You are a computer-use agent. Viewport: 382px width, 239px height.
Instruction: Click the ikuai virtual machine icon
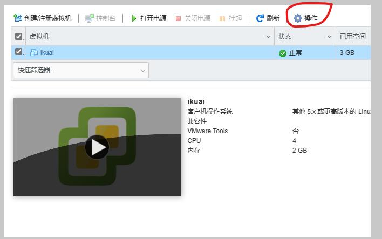tap(34, 53)
